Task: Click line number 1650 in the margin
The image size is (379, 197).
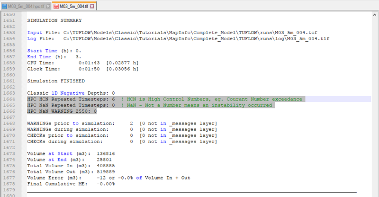Action: tap(10, 14)
